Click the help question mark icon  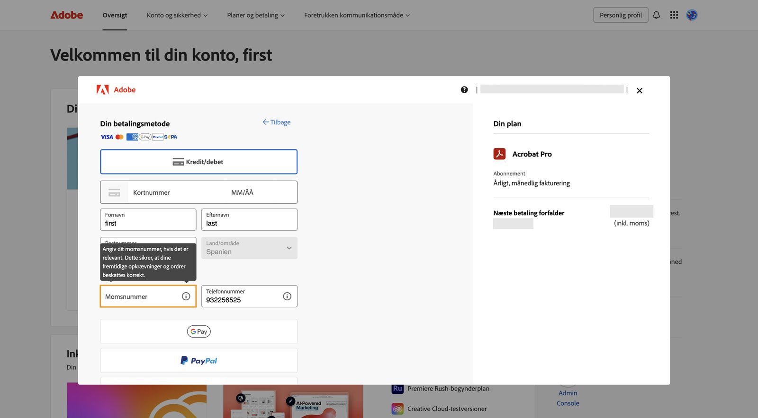click(x=464, y=90)
